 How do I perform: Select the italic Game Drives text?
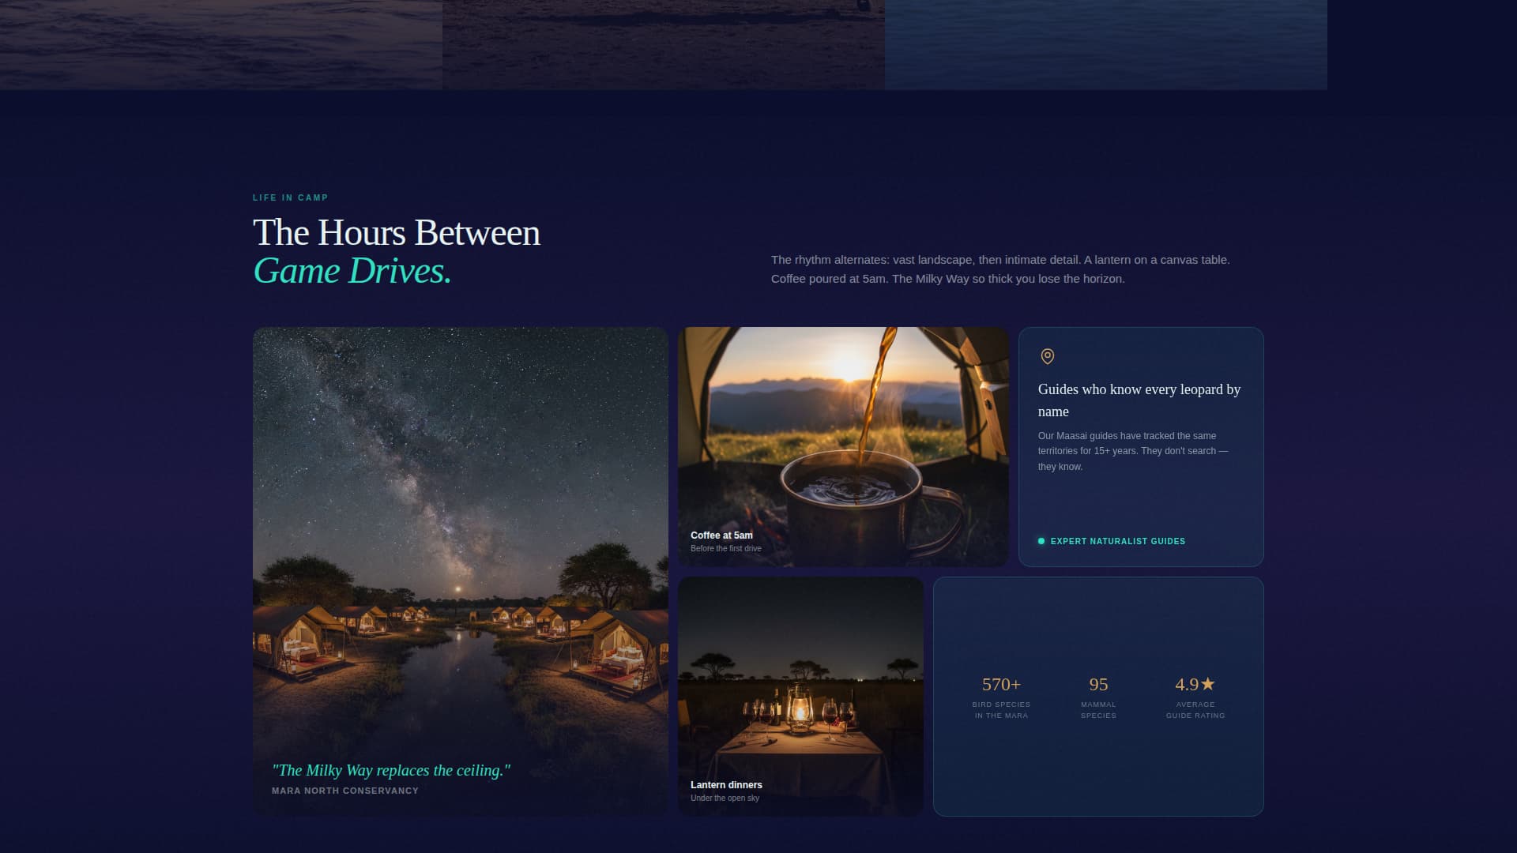352,272
